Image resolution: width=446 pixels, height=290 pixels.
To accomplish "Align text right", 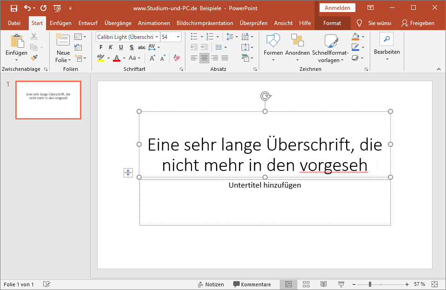I will 215,58.
